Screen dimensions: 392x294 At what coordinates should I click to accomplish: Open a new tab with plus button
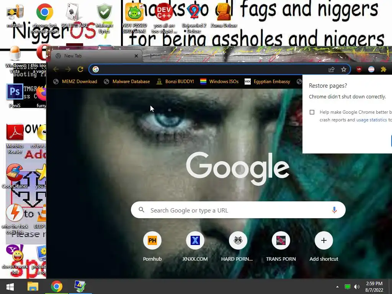click(150, 56)
